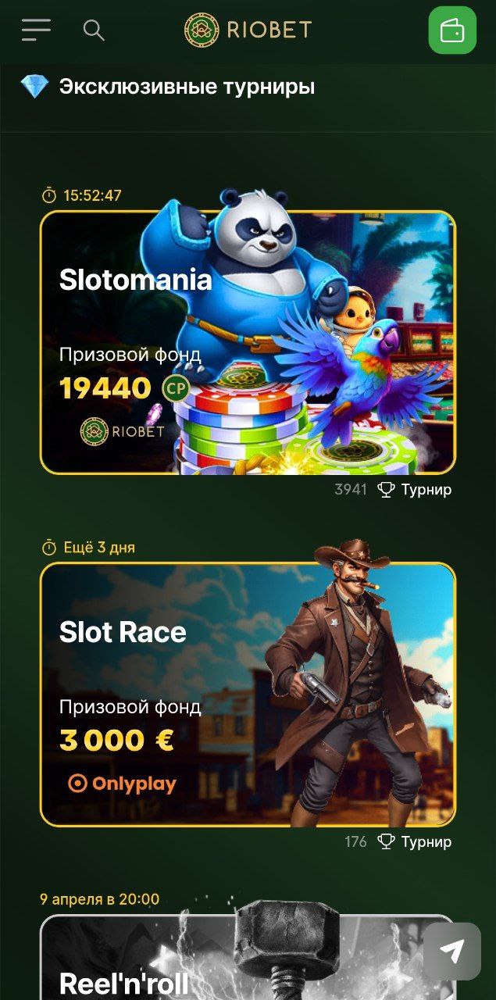The height and width of the screenshot is (1000, 496).
Task: Click the RIOBET logo in header
Action: pos(248,30)
